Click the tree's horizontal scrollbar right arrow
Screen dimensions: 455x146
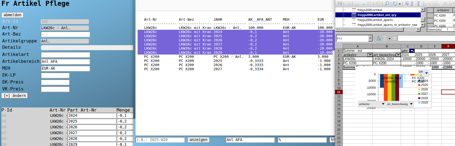(418, 29)
